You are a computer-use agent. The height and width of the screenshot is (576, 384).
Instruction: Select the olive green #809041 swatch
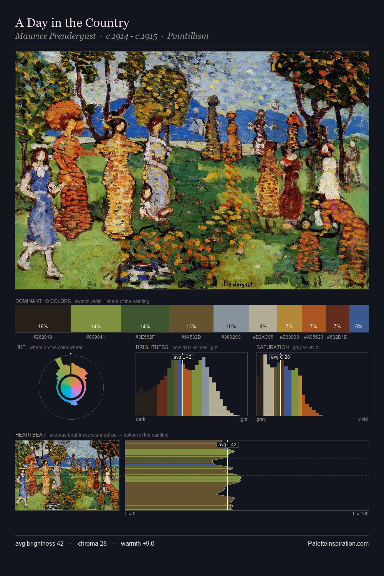[96, 319]
